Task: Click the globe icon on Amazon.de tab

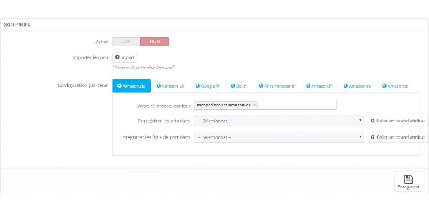Action: point(119,86)
